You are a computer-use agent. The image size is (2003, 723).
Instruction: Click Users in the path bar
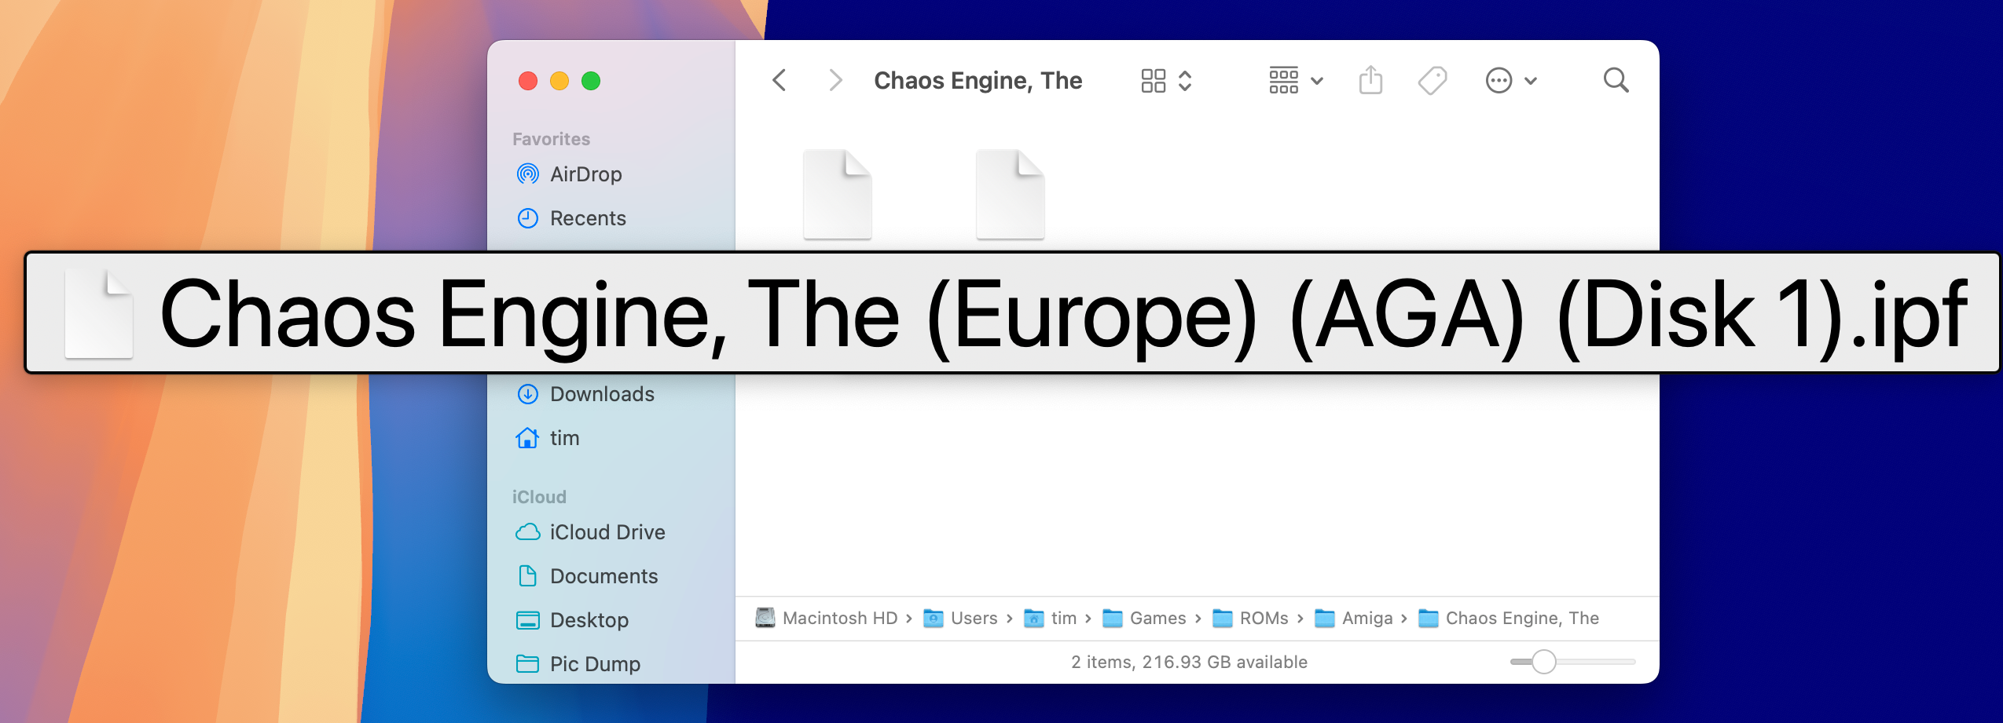pyautogui.click(x=960, y=619)
